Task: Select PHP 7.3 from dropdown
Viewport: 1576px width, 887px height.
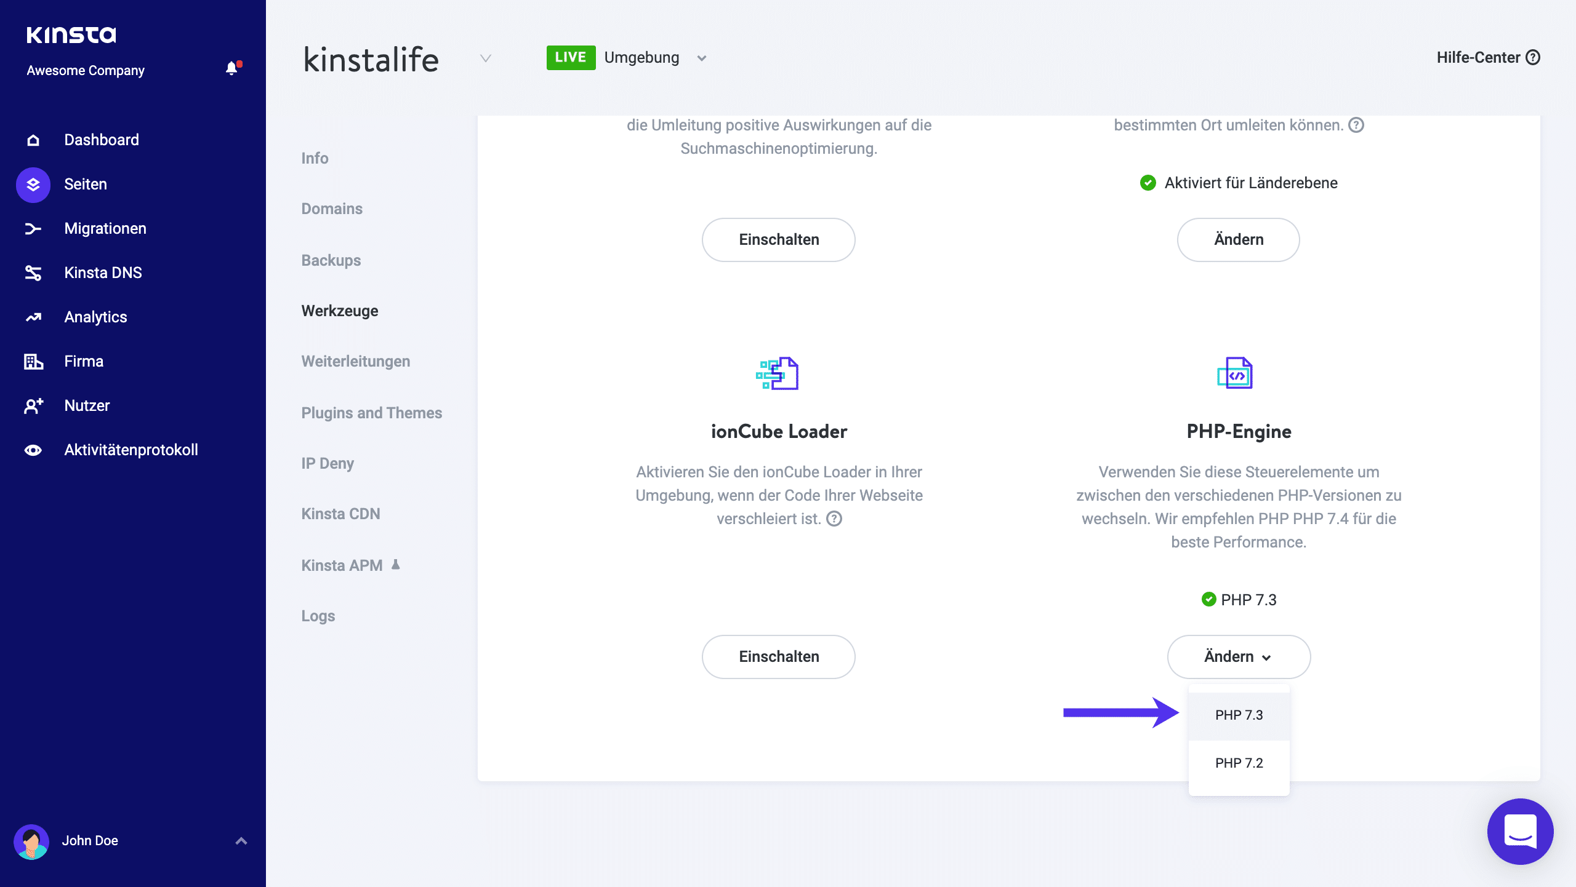Action: (1239, 715)
